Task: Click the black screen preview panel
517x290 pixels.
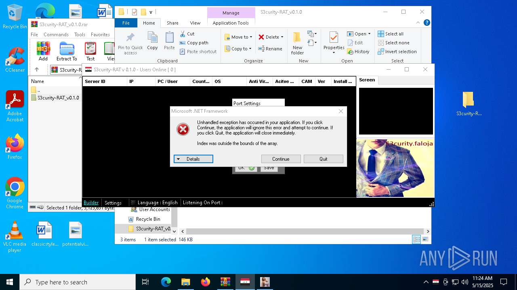Action: 396,111
